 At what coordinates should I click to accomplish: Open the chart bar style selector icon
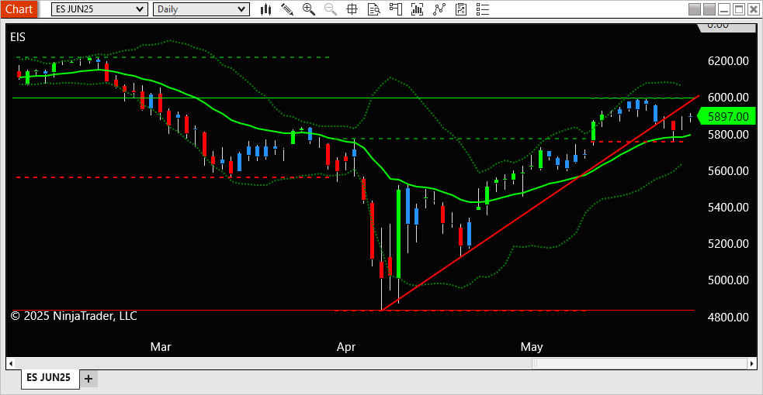coord(265,9)
